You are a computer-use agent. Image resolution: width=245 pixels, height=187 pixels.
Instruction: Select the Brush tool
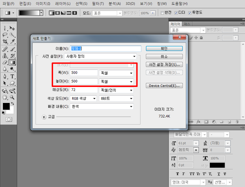pos(12,49)
